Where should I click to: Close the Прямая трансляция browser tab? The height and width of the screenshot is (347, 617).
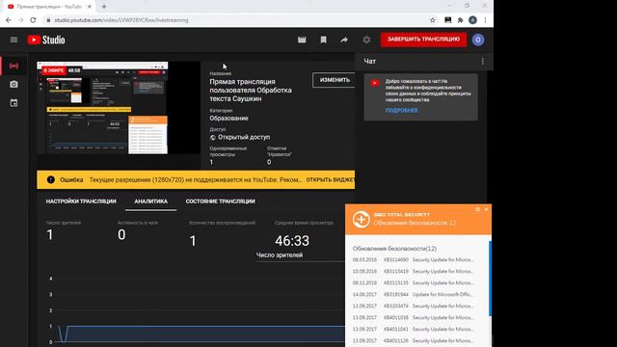click(90, 7)
